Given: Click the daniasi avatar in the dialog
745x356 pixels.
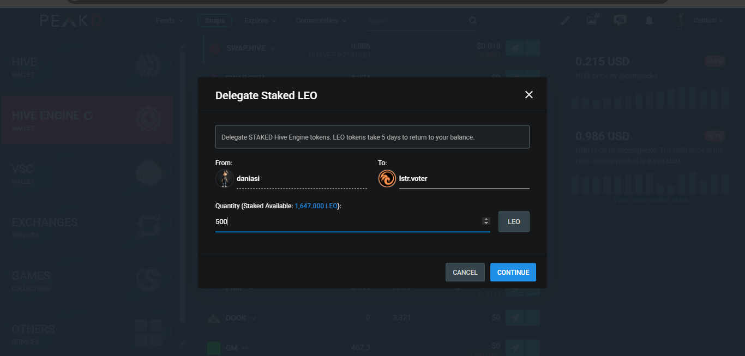Looking at the screenshot, I should tap(225, 178).
